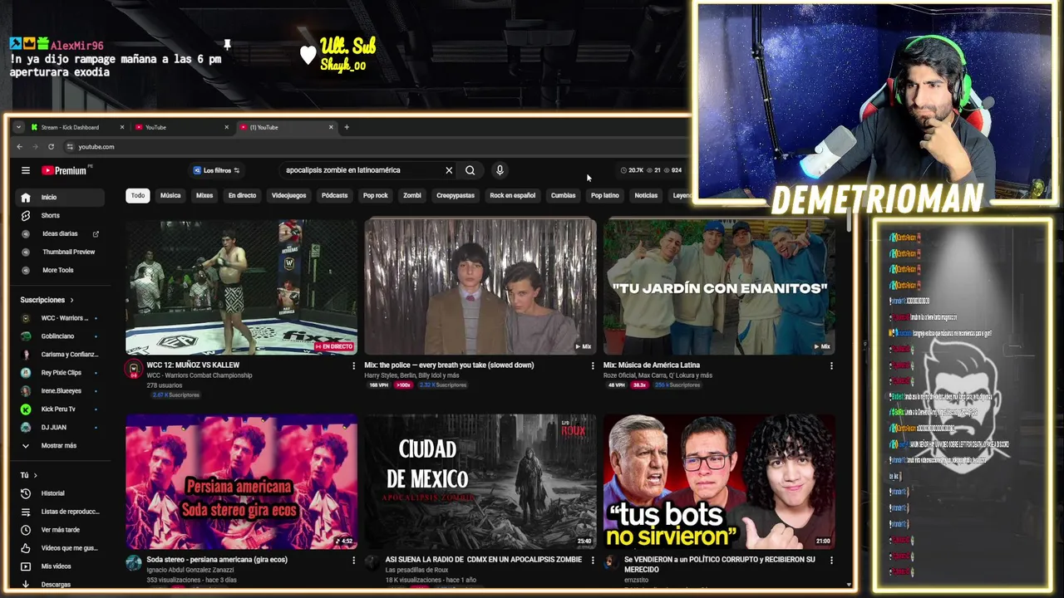
Task: Select the Pop rock filter chip
Action: point(376,196)
